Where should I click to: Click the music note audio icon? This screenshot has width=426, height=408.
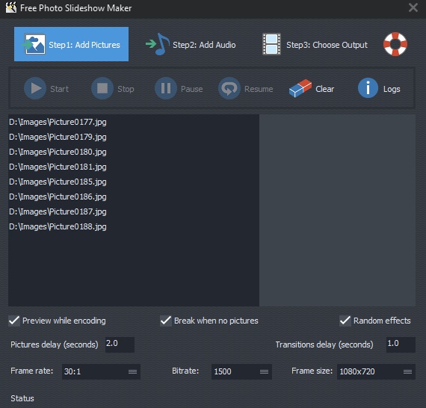[158, 44]
